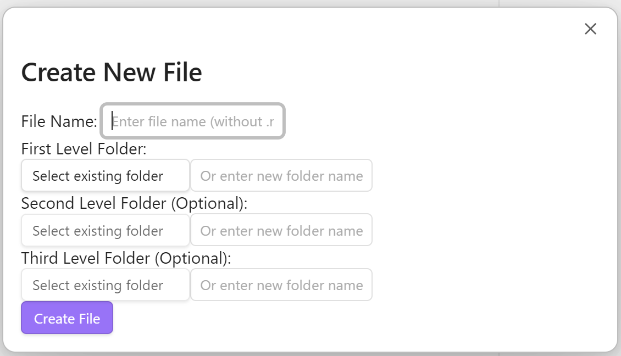Image resolution: width=621 pixels, height=356 pixels.
Task: Select the 'Enter file name' placeholder text box
Action: tap(192, 121)
